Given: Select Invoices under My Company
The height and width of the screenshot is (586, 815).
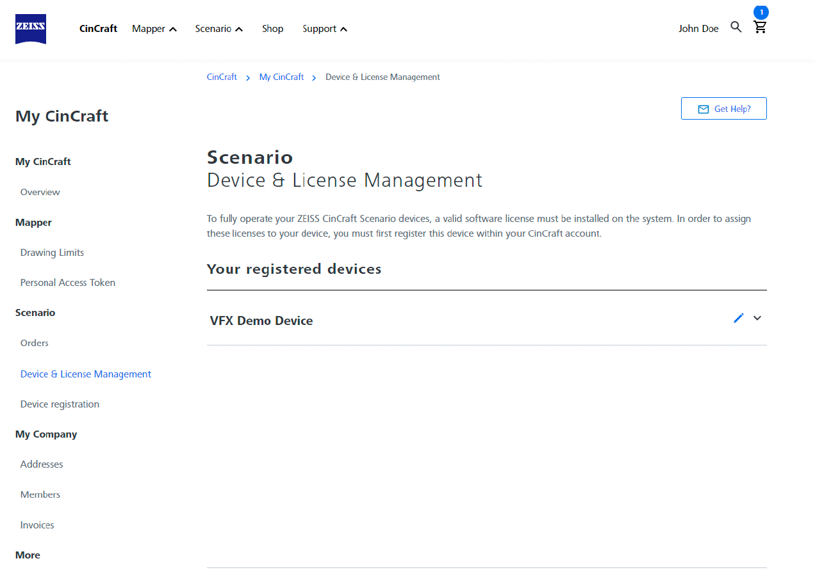Looking at the screenshot, I should pyautogui.click(x=37, y=525).
